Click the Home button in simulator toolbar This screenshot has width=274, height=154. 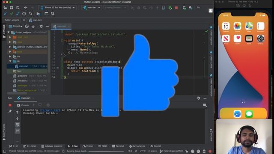pos(244,6)
